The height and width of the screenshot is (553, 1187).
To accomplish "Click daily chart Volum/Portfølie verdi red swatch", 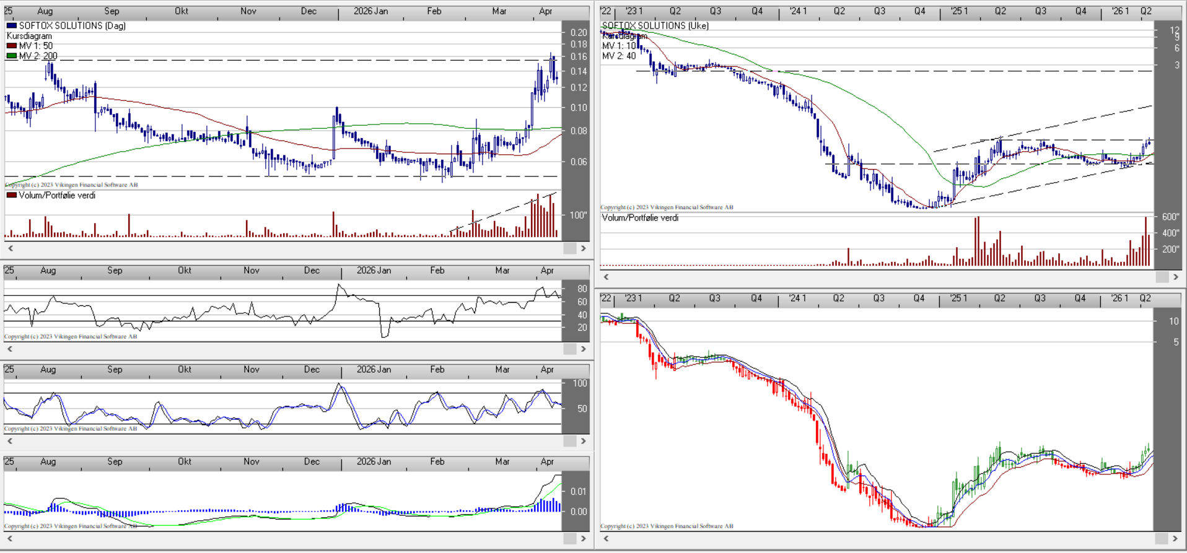I will click(11, 195).
